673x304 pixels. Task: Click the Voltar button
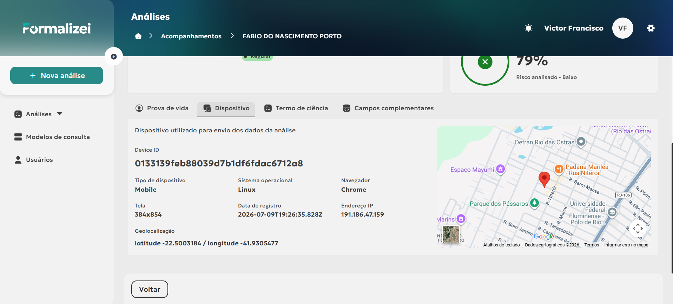[150, 289]
